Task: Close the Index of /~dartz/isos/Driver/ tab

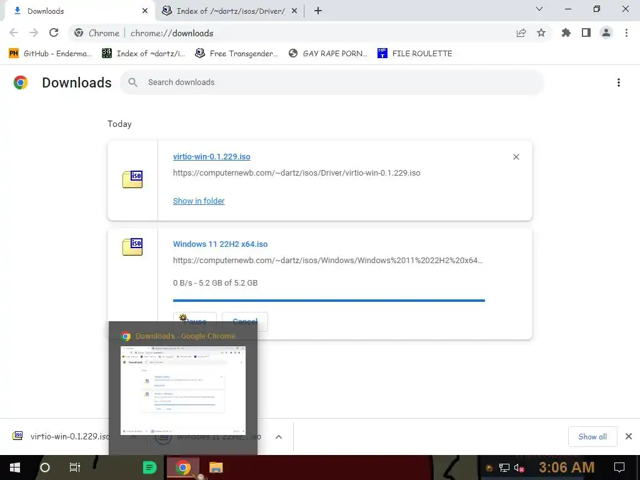Action: point(294,11)
